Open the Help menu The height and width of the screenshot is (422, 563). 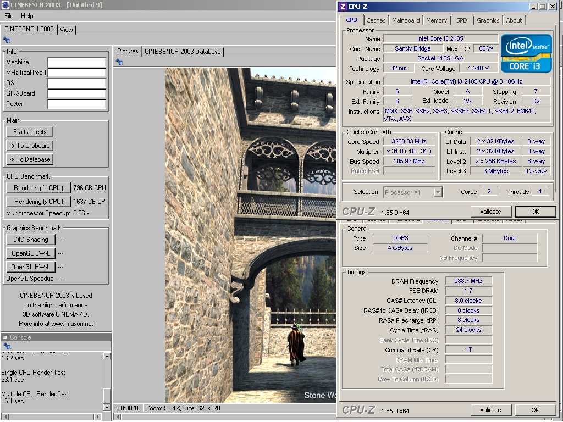[x=27, y=16]
